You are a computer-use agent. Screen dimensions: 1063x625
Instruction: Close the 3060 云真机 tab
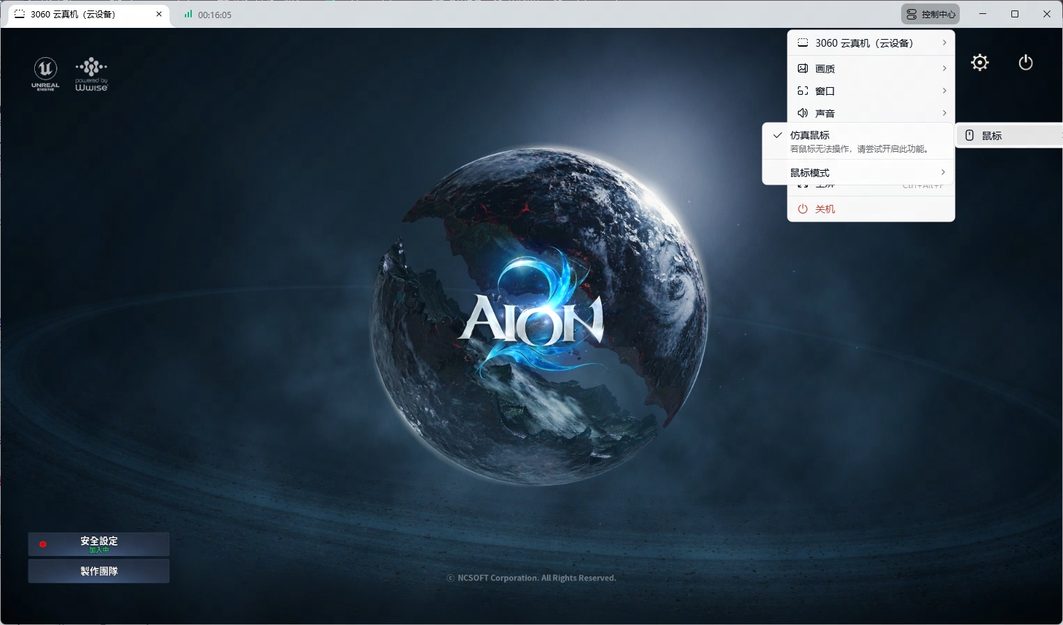click(159, 14)
